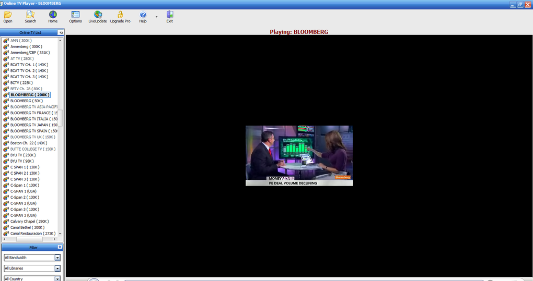Open the Search channel tool

30,17
